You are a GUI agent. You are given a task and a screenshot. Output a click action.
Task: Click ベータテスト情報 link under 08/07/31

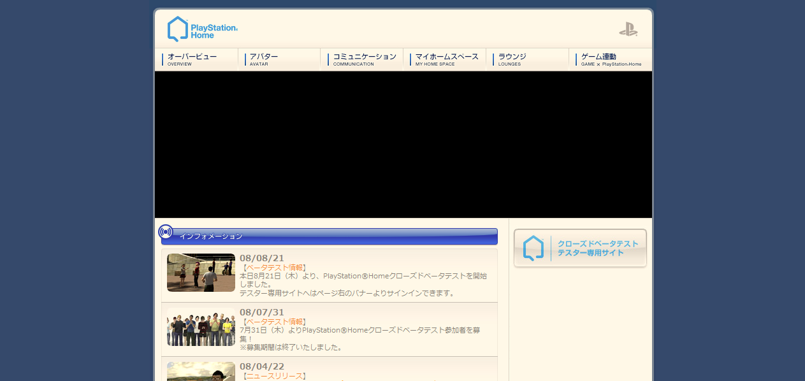click(275, 322)
